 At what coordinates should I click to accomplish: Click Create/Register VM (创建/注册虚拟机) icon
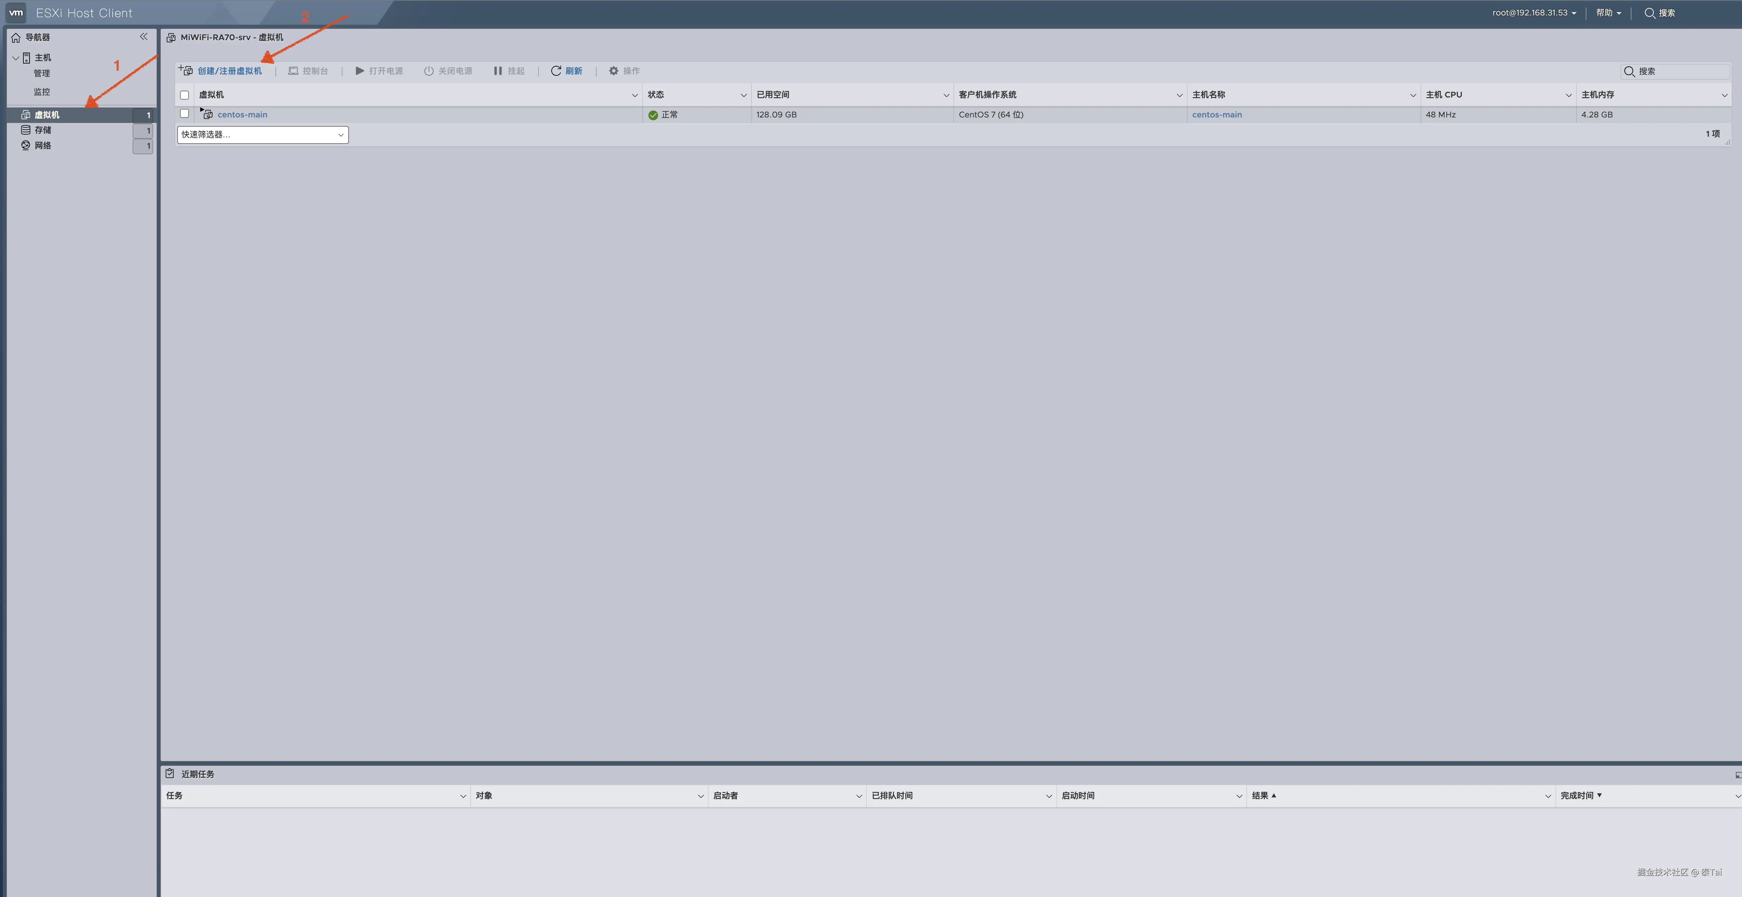pyautogui.click(x=186, y=70)
